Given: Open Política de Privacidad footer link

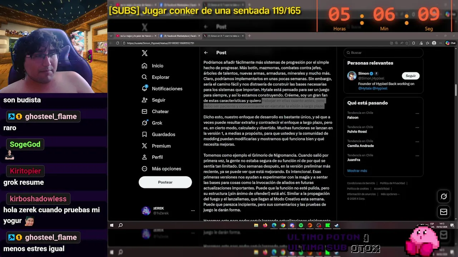Looking at the screenshot, I should (x=392, y=183).
